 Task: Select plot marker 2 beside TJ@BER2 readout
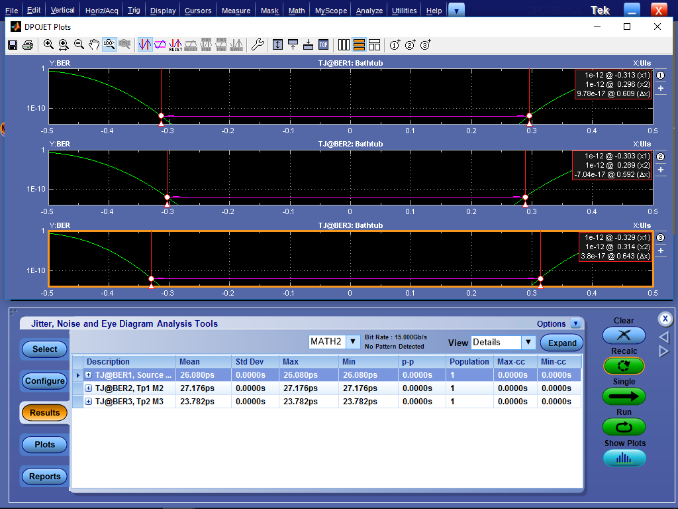click(x=660, y=156)
